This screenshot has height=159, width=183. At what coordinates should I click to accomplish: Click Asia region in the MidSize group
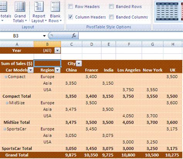click(47, 109)
